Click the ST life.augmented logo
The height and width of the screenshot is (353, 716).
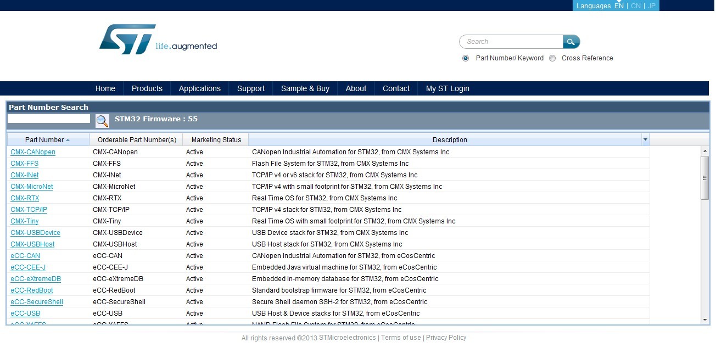158,39
